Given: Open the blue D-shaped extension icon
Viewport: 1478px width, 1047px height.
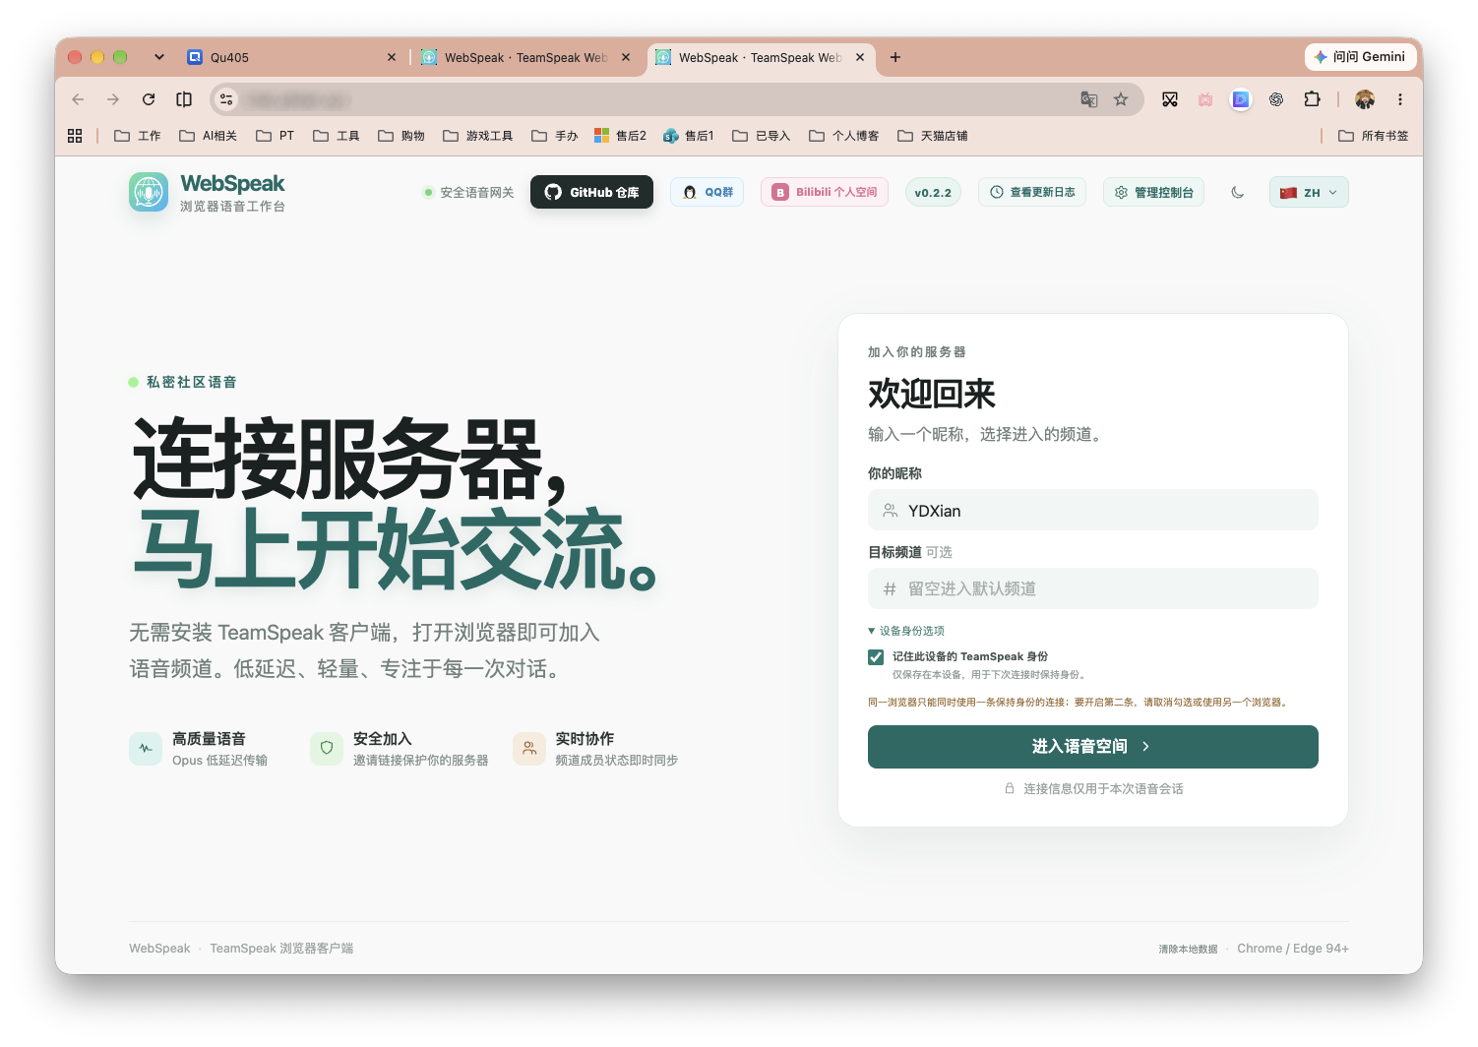Looking at the screenshot, I should [x=1241, y=99].
